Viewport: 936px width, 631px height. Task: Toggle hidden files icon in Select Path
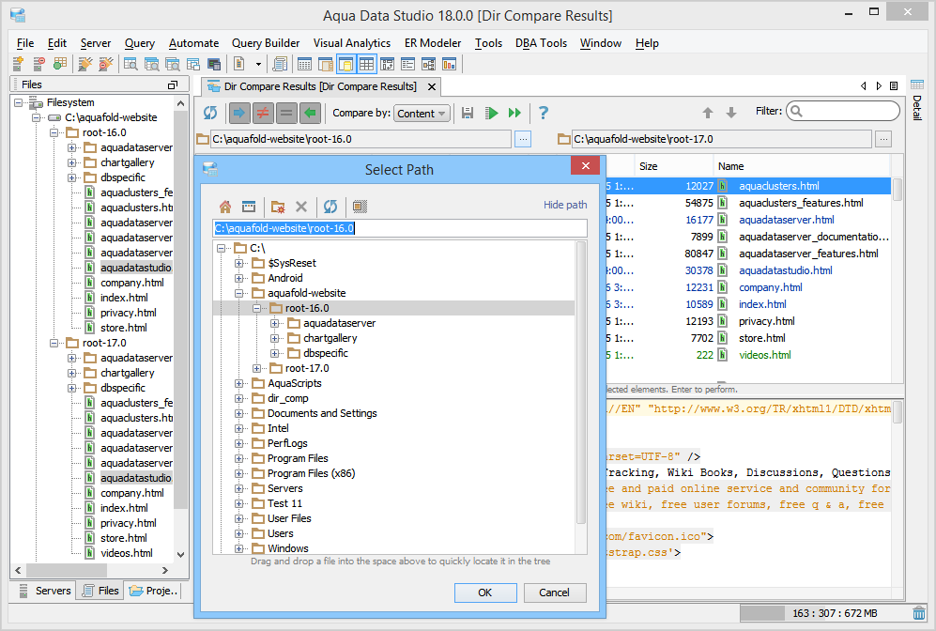[360, 207]
